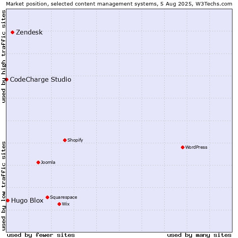
Task: Click the 'used by high traffic sites' label
Action: [x=4, y=57]
